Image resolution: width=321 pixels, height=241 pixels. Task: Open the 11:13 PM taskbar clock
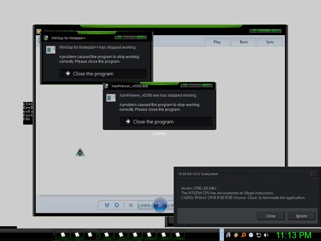coord(294,235)
